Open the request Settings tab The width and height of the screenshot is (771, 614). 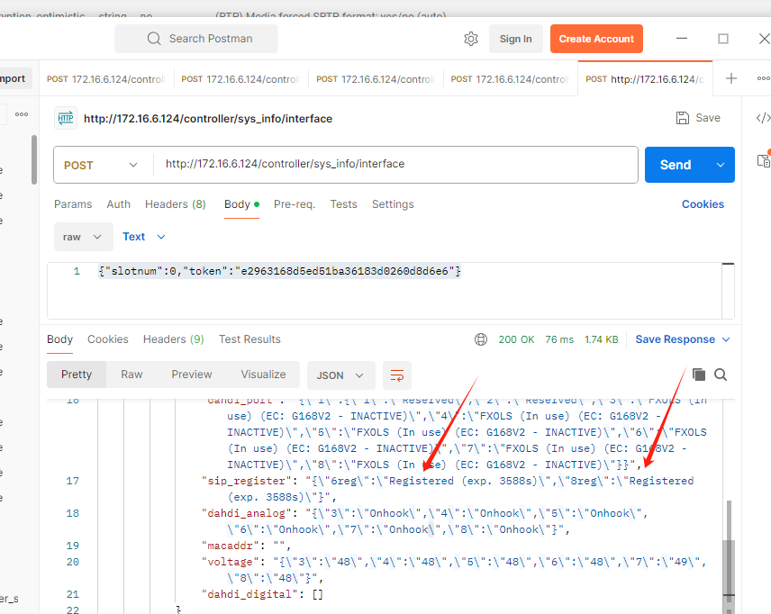point(393,204)
